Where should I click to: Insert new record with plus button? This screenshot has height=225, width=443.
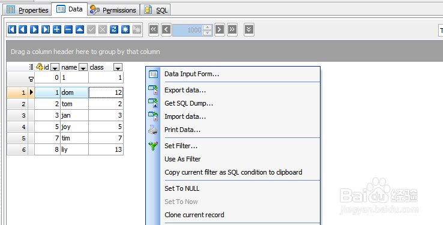tap(57, 29)
